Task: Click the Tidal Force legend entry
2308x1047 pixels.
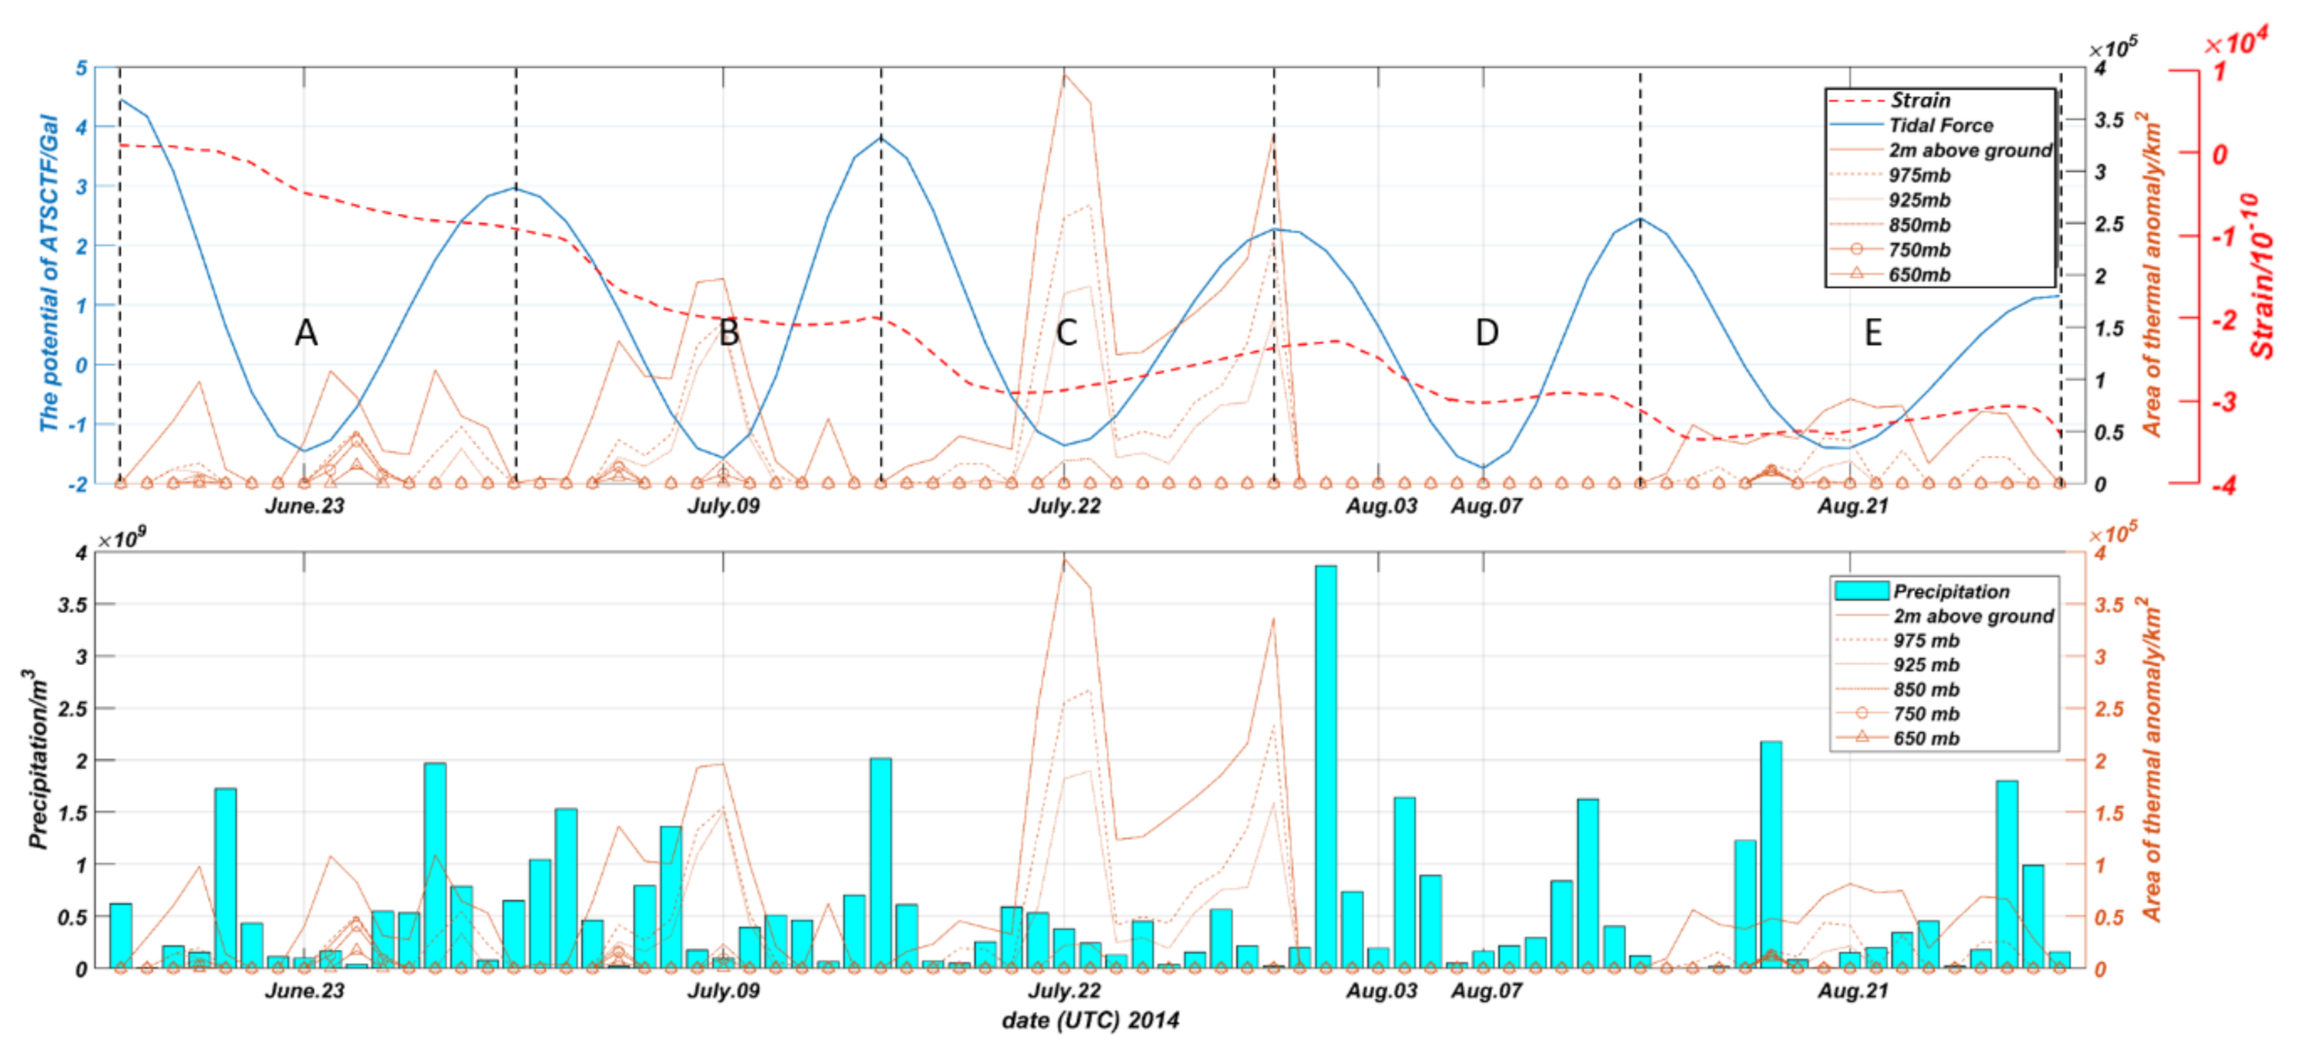Action: pos(1941,125)
